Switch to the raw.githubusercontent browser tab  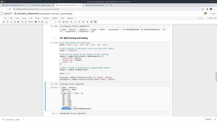tap(14, 5)
